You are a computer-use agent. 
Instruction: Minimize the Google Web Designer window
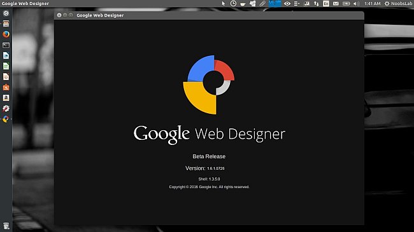[x=65, y=15]
